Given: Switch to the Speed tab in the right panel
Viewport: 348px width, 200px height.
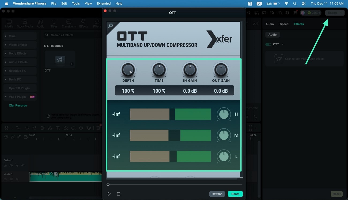Looking at the screenshot, I should click(284, 24).
